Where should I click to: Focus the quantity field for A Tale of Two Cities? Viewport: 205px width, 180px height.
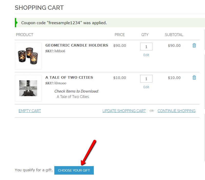[x=146, y=79]
